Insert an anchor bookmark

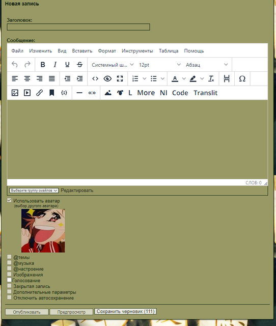pos(52,93)
